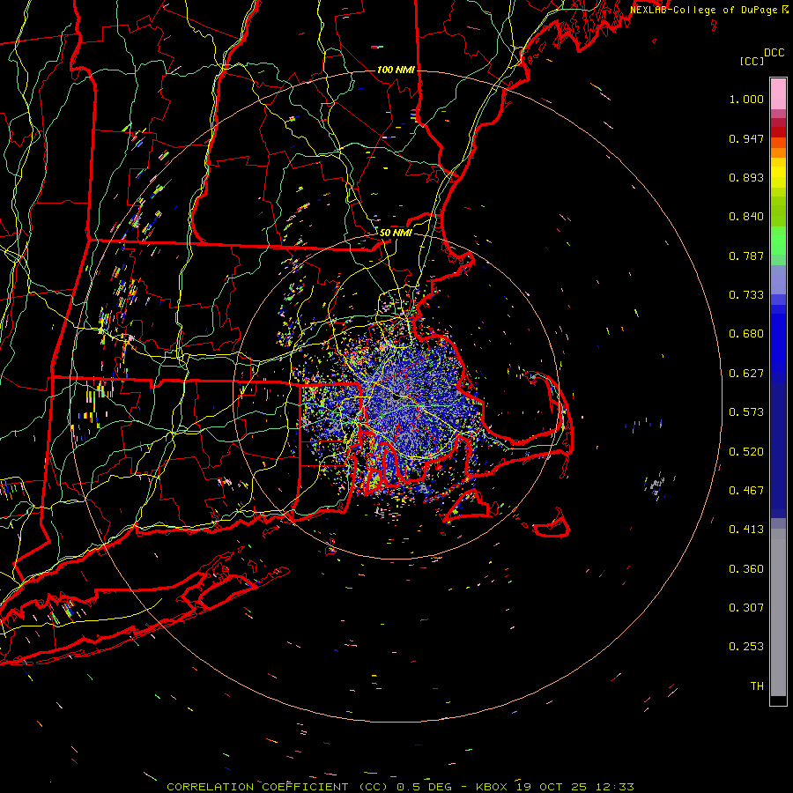Select the 0.840 scale label
This screenshot has width=793, height=793.
pyautogui.click(x=746, y=217)
